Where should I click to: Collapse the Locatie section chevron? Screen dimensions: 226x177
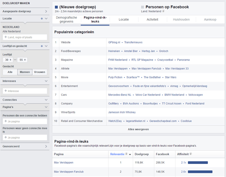[46, 19]
